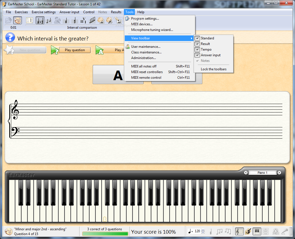Open the Exercise settings menu
The image size is (295, 239).
click(44, 12)
